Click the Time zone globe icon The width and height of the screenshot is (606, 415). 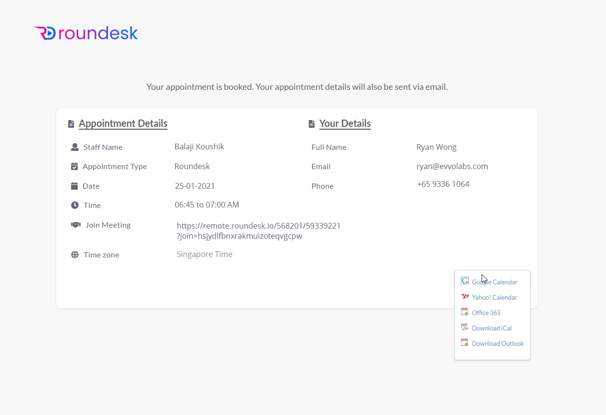coord(75,255)
